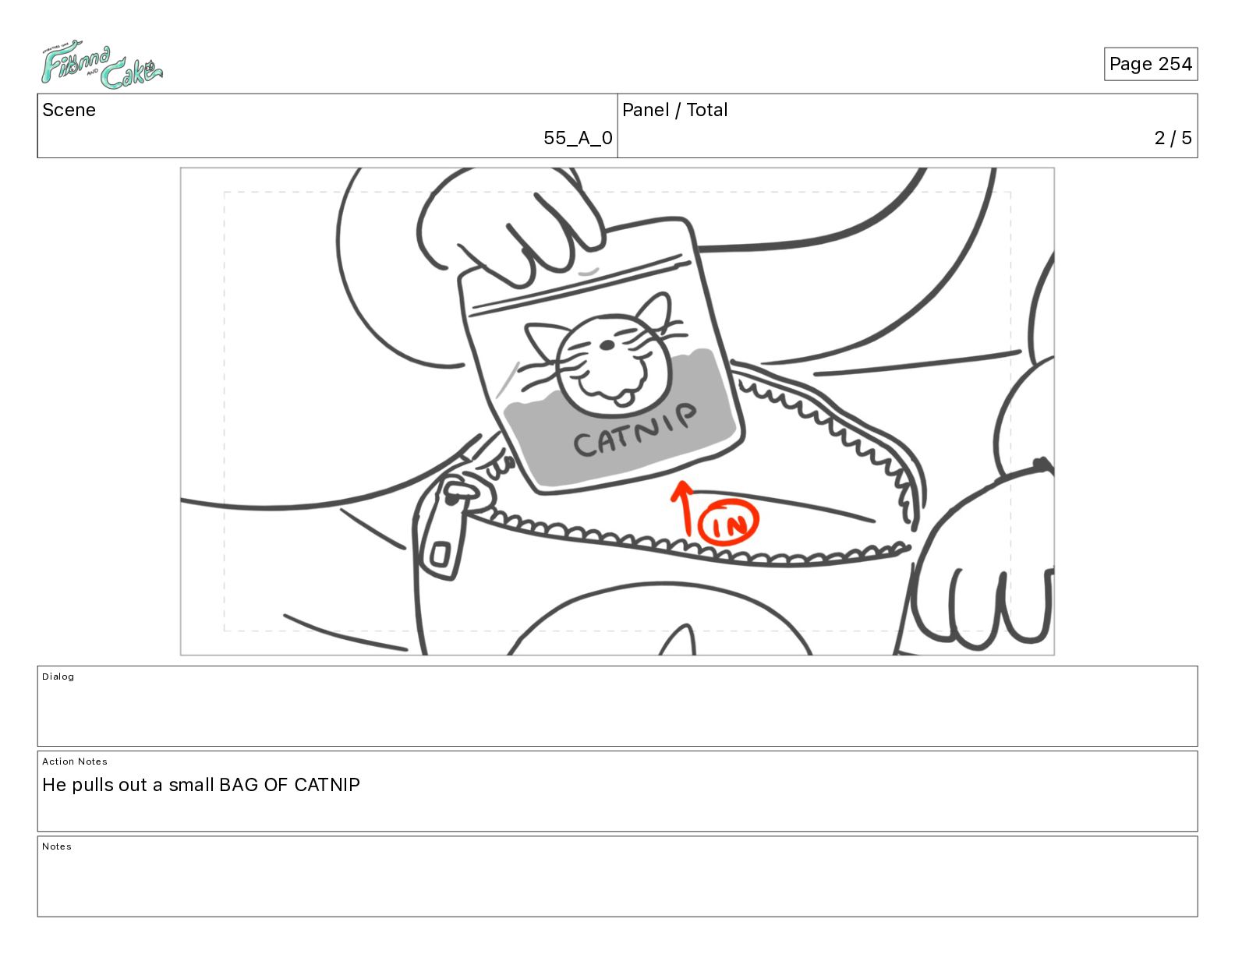Click the bag's ziplock seal strip
Screen dimensions: 1235x954
(582, 286)
